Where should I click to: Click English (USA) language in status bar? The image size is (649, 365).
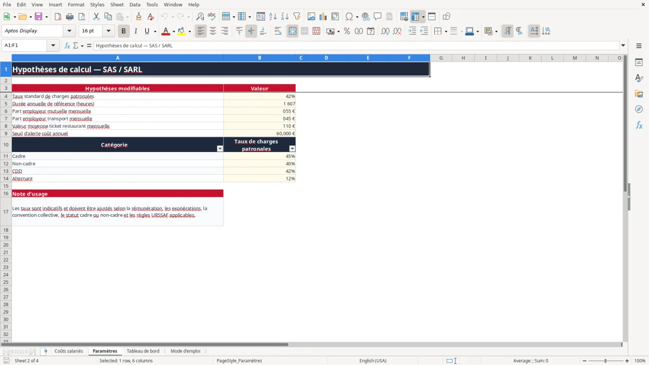pyautogui.click(x=373, y=361)
